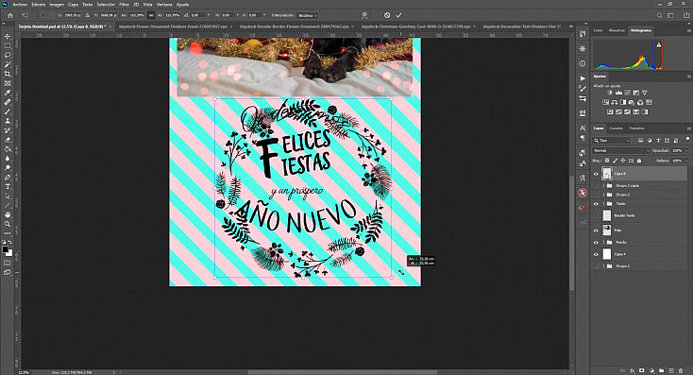The image size is (693, 375).
Task: Open the blend mode dropdown showing Normal
Action: pos(621,151)
